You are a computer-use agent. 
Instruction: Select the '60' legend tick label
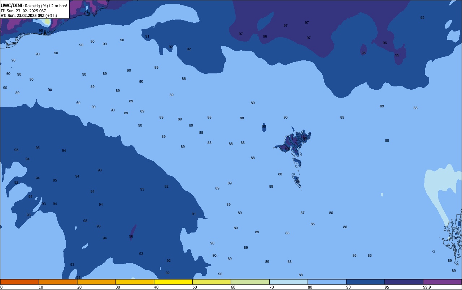coord(233,287)
